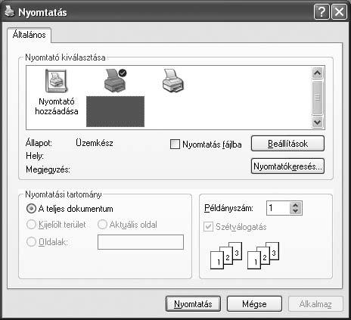Viewport: 351px width, 320px height.
Task: Enable the Nyomtatás fájlba checkbox
Action: pyautogui.click(x=175, y=144)
